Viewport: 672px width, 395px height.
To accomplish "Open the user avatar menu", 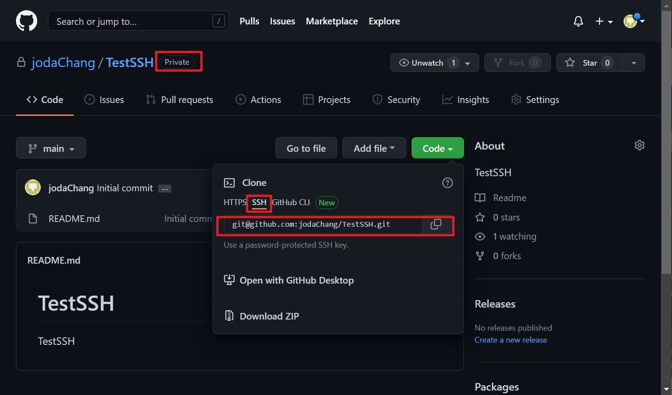I will click(634, 21).
